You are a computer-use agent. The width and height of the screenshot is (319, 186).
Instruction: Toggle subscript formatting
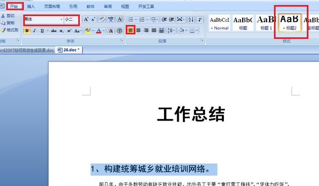point(61,31)
